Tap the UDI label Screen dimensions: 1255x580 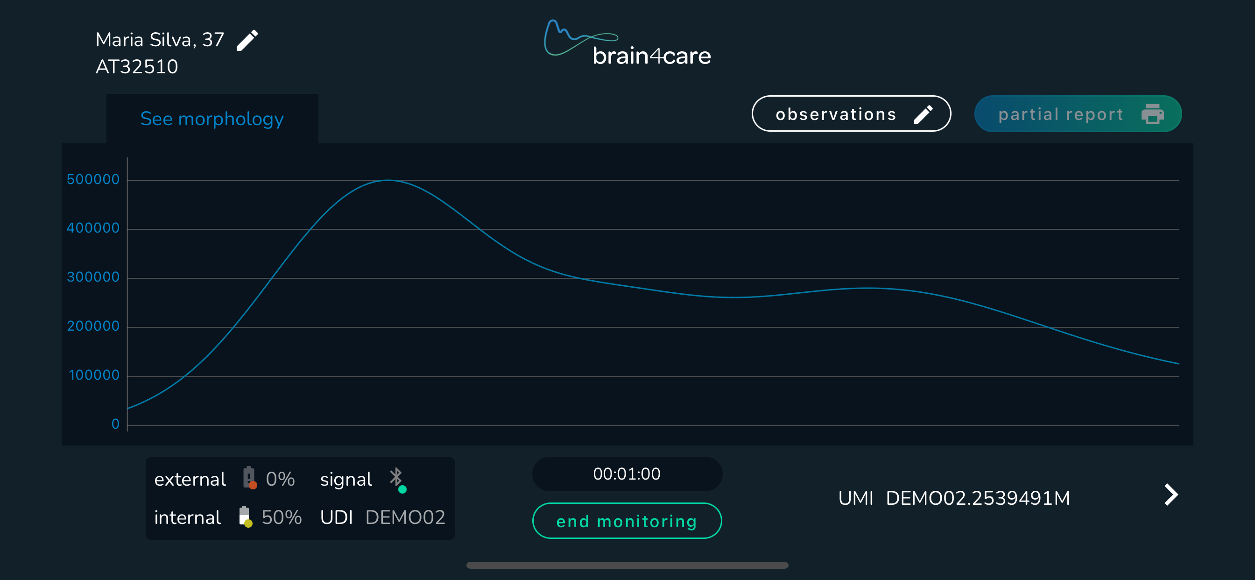336,517
